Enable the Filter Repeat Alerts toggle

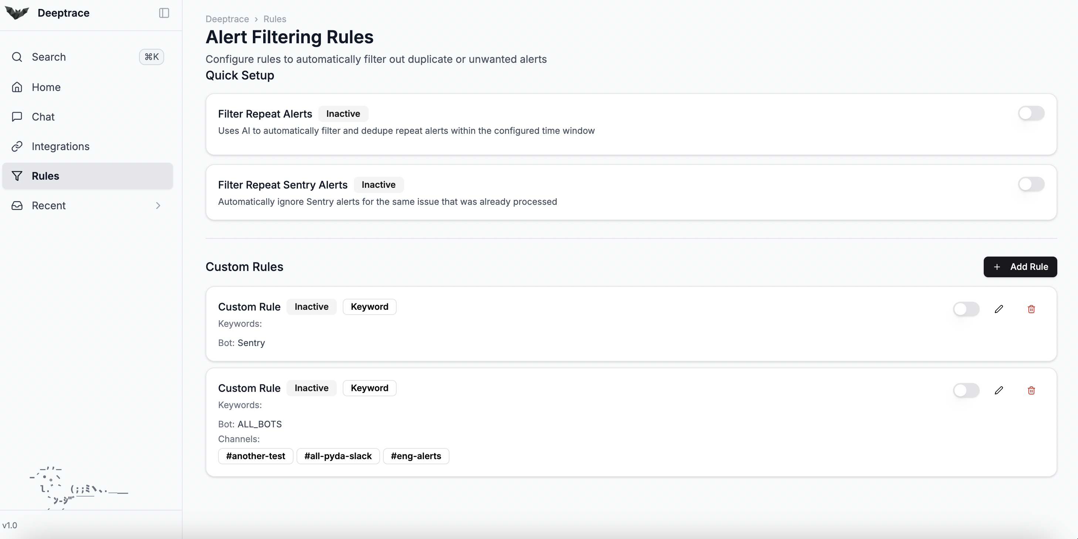point(1031,113)
